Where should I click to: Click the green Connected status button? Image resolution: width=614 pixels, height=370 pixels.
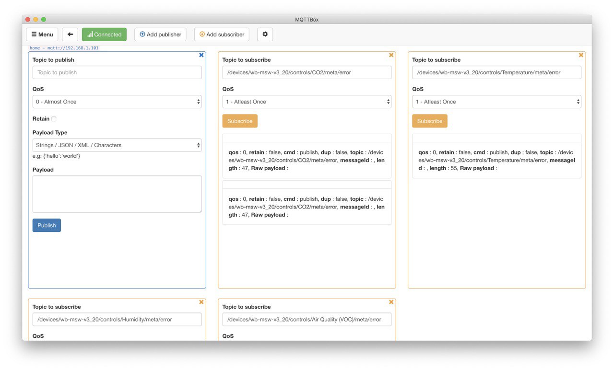click(x=104, y=35)
